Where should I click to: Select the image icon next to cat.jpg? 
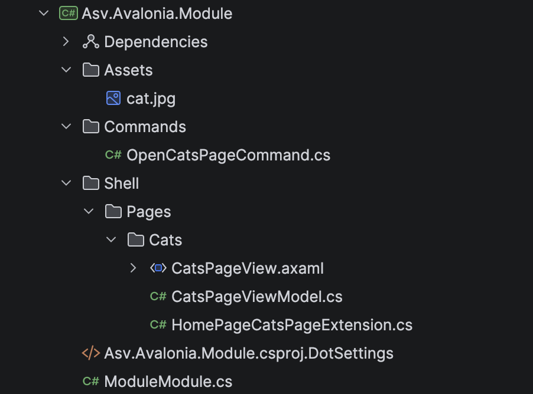point(113,98)
